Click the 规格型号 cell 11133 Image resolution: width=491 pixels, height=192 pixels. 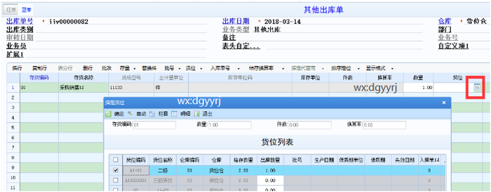click(x=131, y=87)
